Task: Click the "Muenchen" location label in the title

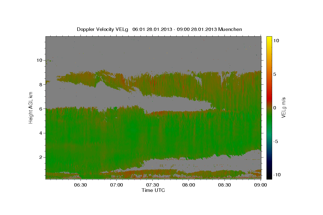Action: pos(230,29)
